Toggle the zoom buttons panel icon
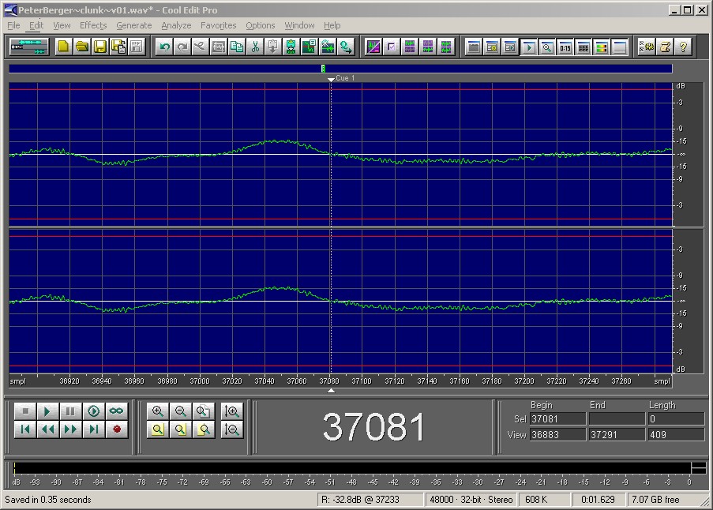 (547, 47)
